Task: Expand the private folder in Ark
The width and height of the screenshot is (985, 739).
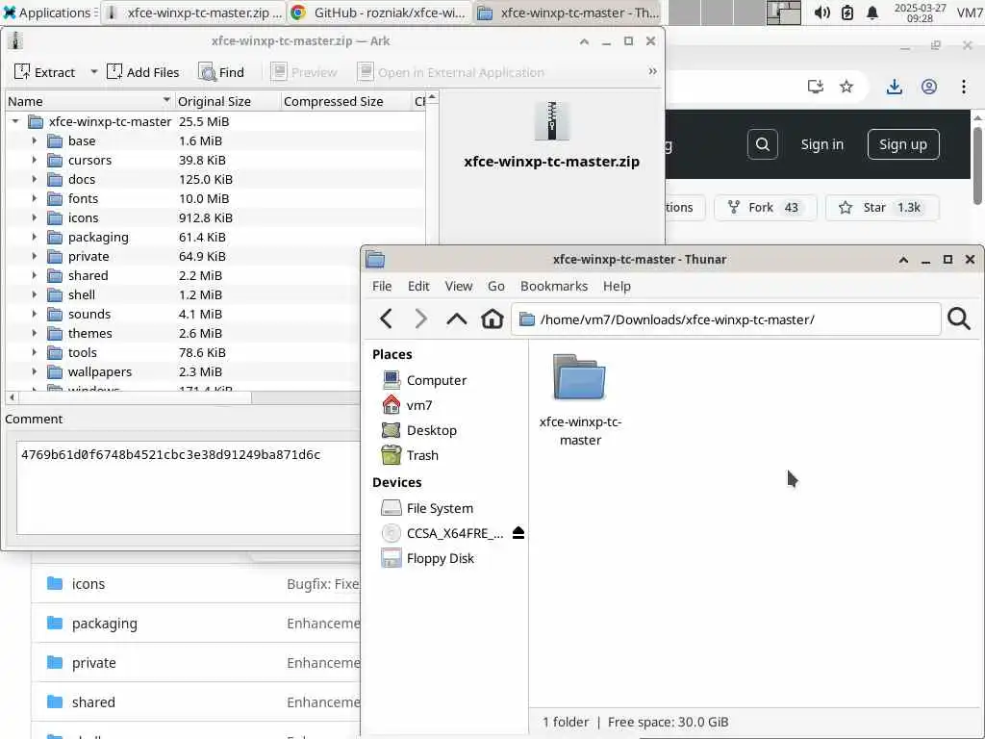Action: (34, 256)
